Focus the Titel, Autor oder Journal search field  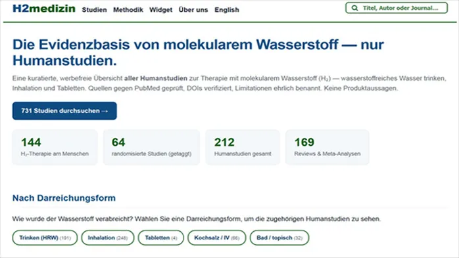397,8
